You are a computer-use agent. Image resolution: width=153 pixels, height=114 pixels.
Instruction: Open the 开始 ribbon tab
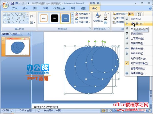(x=15, y=8)
